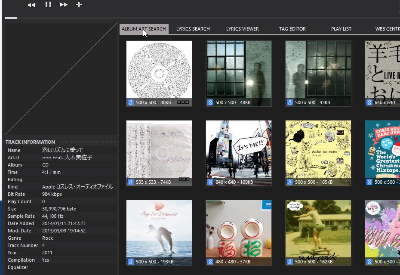Click Google icon on 640 x 640 - 109KB
This screenshot has height=275, width=400.
coord(210,182)
